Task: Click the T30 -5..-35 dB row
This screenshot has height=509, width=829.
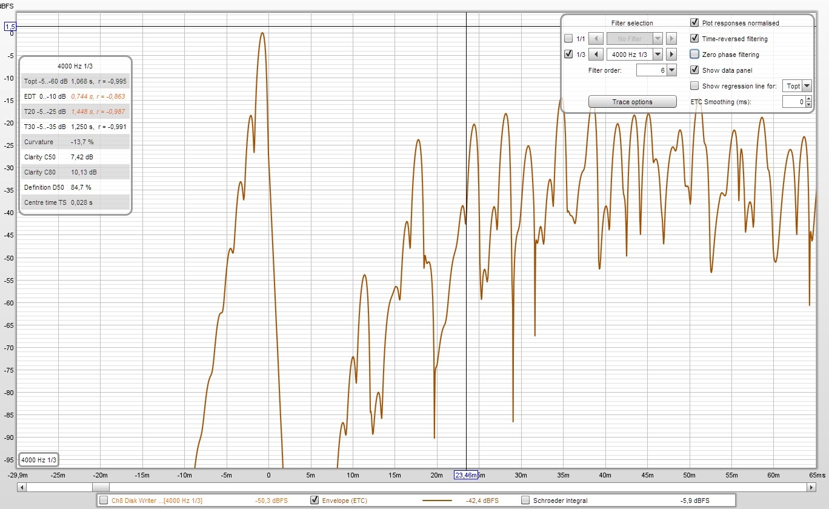Action: point(75,127)
